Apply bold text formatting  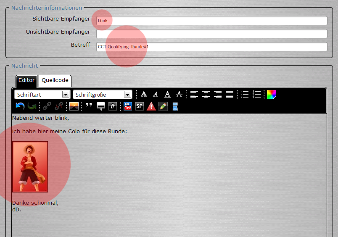[144, 95]
